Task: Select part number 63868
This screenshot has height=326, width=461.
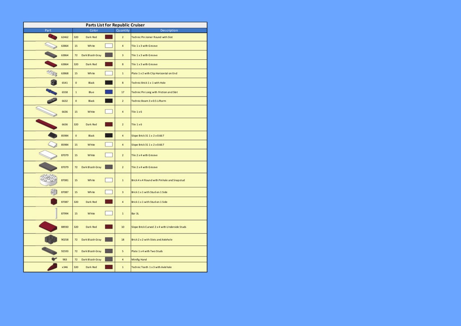Action: coord(65,73)
